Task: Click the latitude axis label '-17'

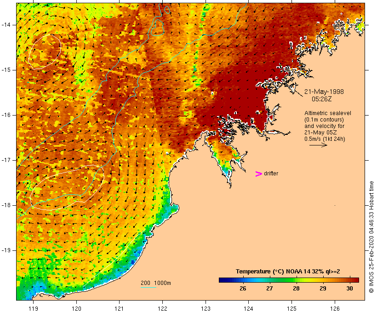Action: pyautogui.click(x=6, y=160)
